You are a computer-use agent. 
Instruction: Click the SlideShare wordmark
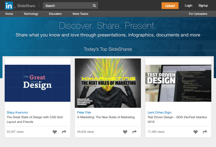[26, 6]
